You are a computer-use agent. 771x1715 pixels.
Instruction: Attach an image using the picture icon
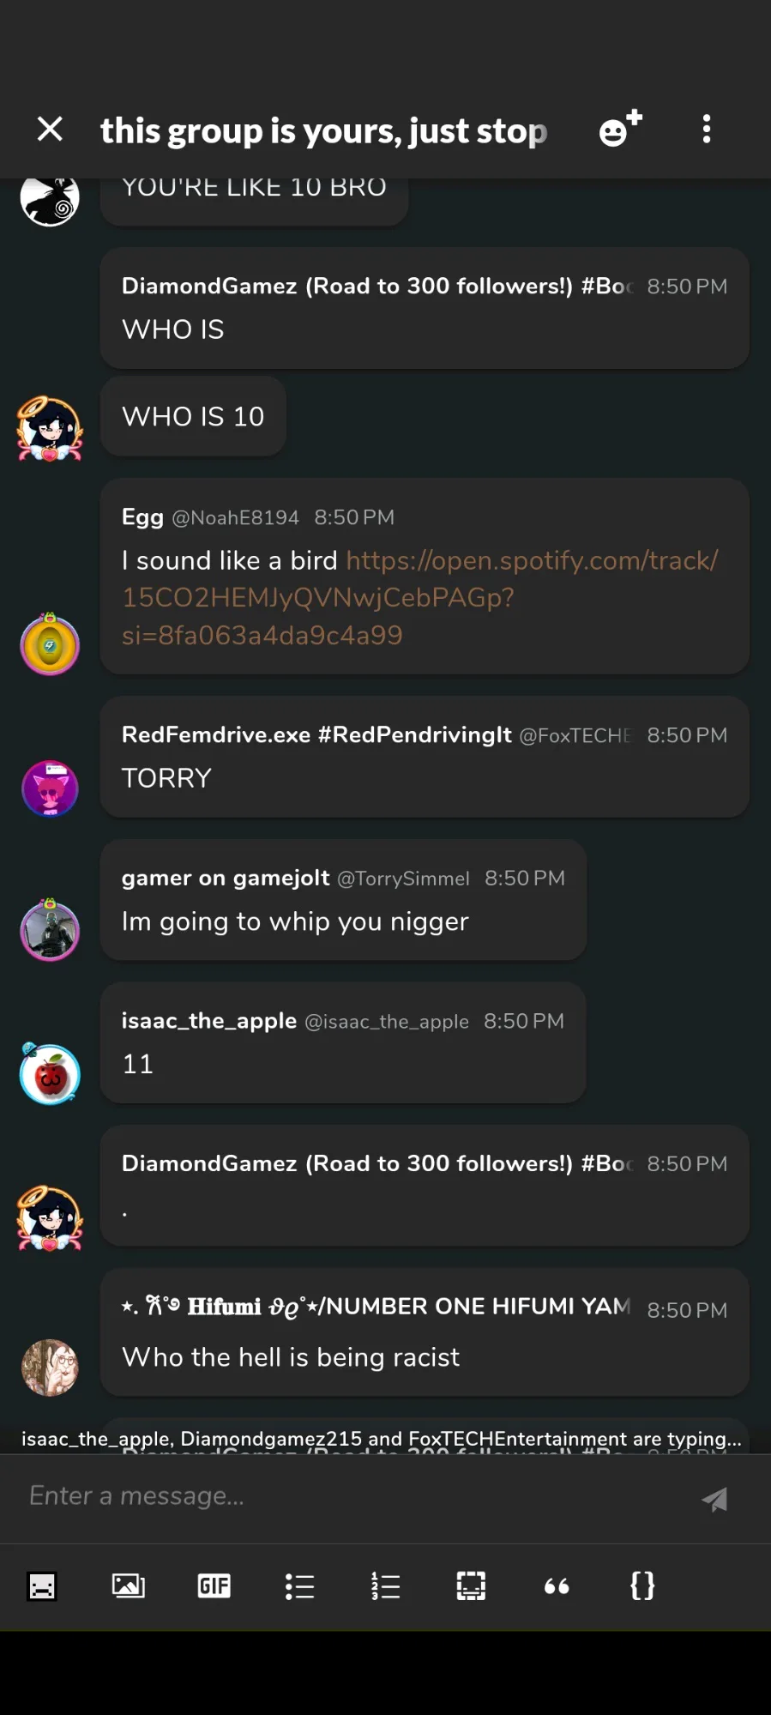[128, 1586]
